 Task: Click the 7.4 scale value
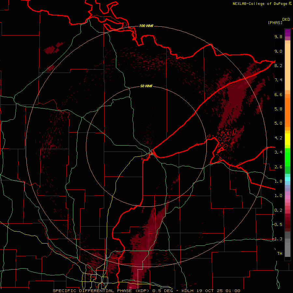(x=278, y=80)
